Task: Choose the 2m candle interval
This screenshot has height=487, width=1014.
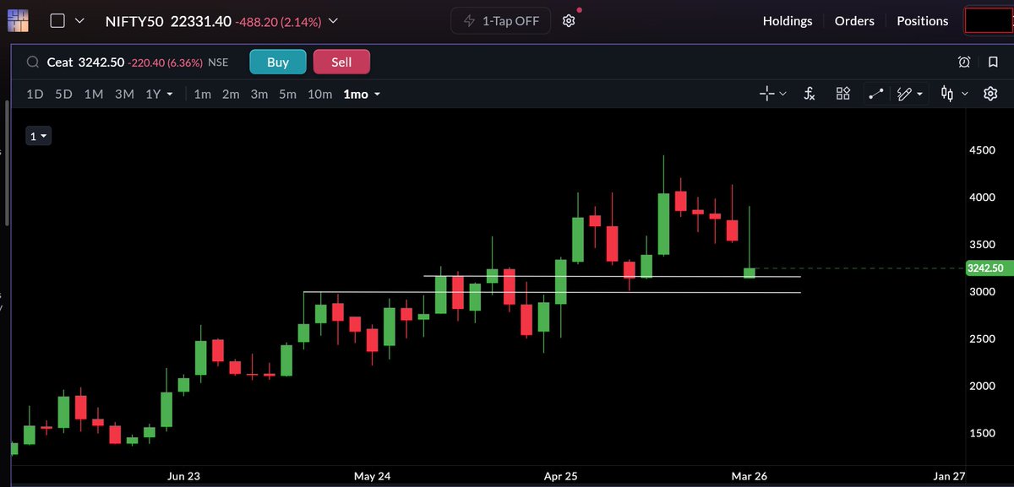Action: [x=231, y=94]
